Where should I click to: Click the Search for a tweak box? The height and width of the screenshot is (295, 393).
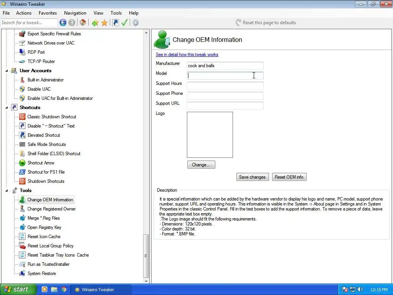coord(29,23)
